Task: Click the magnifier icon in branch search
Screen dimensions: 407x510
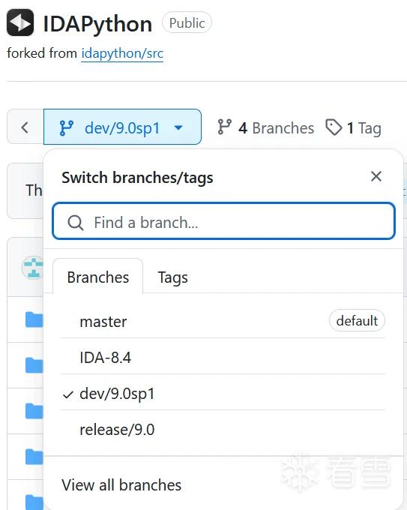Action: (x=76, y=223)
